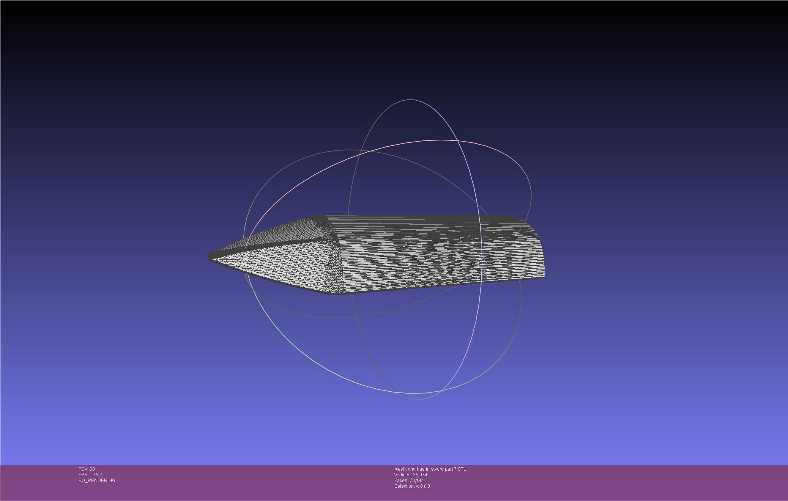Viewport: 788px width, 501px height.
Task: Click the Vertices: 35,074 count
Action: [411, 475]
